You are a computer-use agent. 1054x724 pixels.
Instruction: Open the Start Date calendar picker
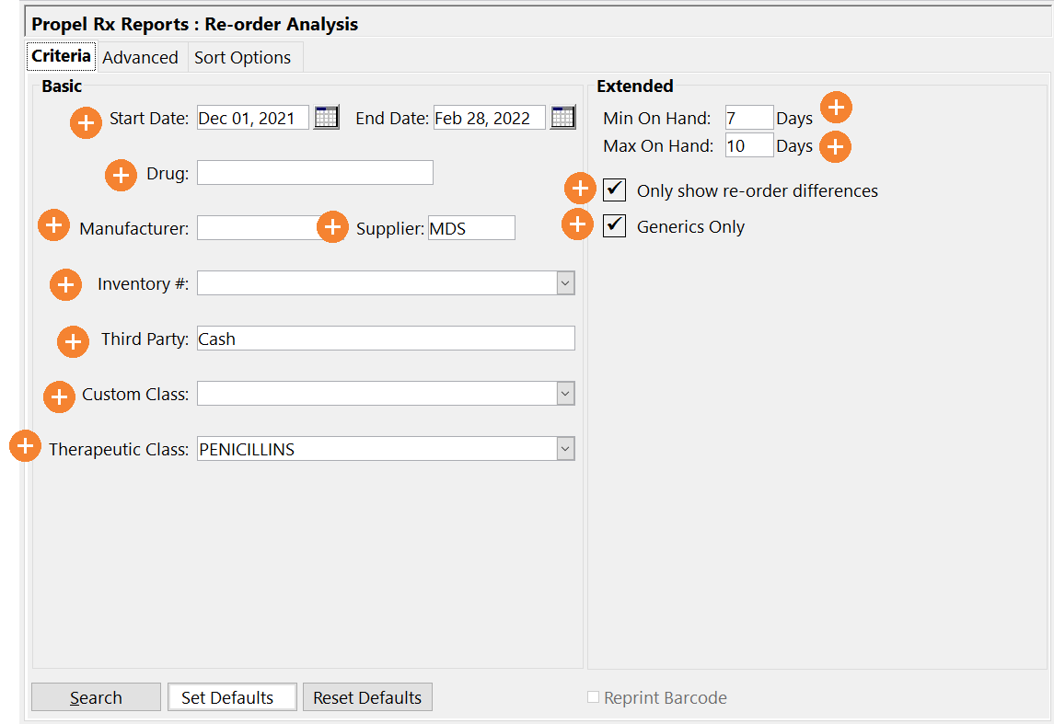326,117
